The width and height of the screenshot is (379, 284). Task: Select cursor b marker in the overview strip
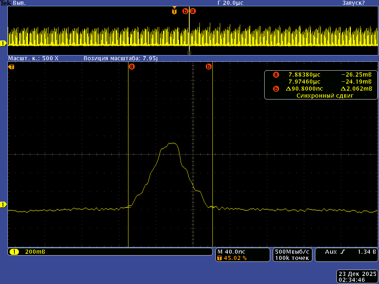[185, 11]
